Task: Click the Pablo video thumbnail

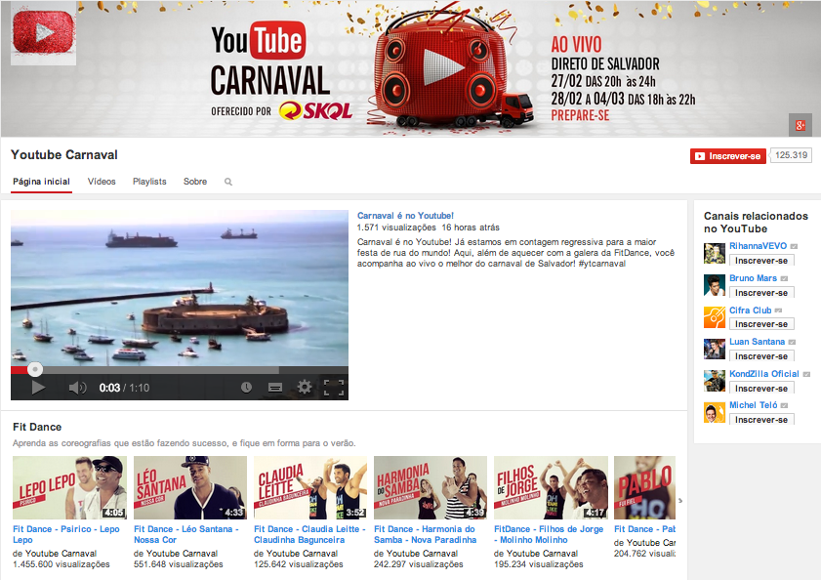Action: tap(644, 488)
